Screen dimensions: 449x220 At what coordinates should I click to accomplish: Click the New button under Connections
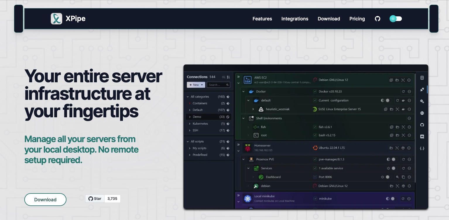point(196,85)
